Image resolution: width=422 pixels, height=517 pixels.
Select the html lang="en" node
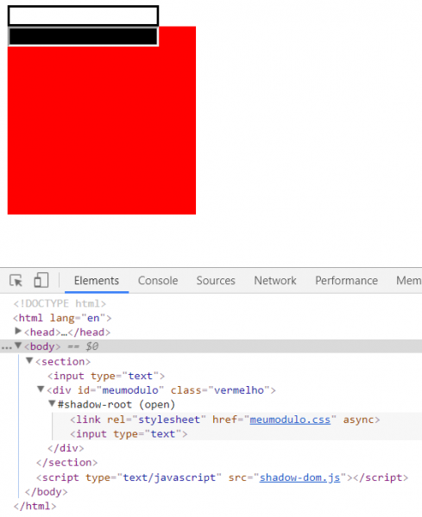coord(62,318)
